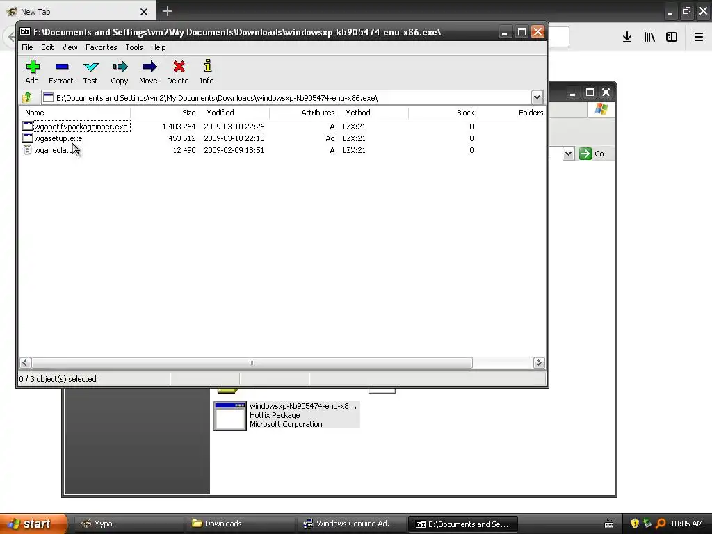Toggle browser sidebar icon
The height and width of the screenshot is (534, 712).
point(672,38)
